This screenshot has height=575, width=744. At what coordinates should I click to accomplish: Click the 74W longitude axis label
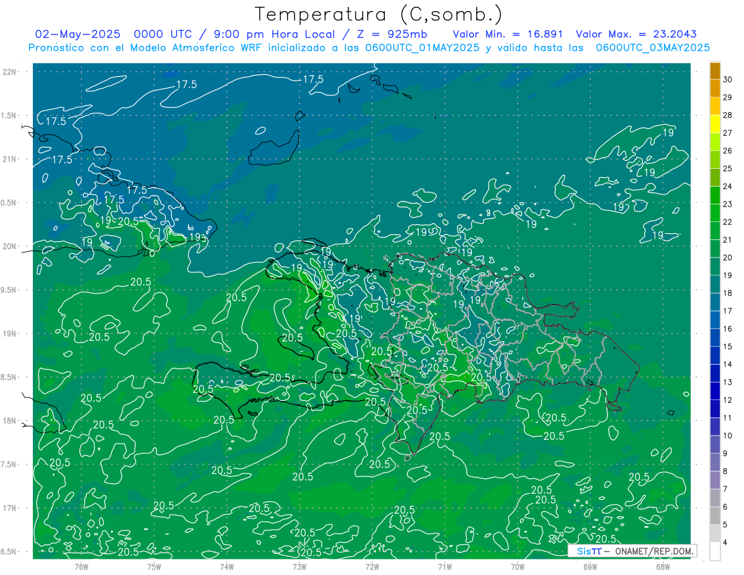(x=227, y=566)
